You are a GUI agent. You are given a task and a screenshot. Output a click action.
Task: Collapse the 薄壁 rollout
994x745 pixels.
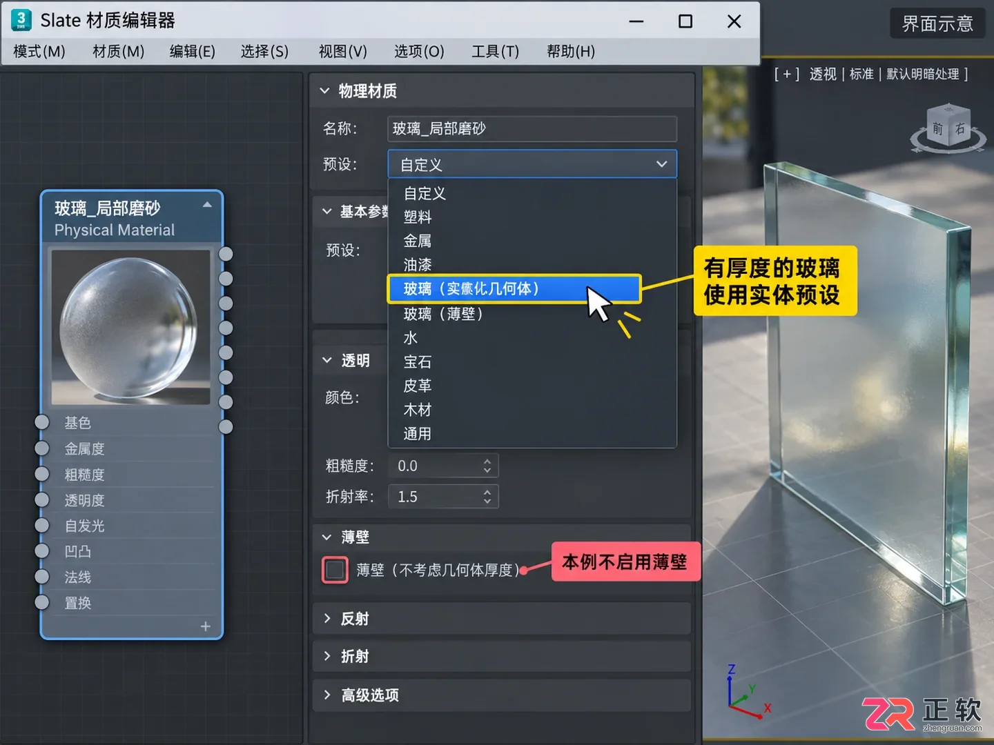[327, 537]
